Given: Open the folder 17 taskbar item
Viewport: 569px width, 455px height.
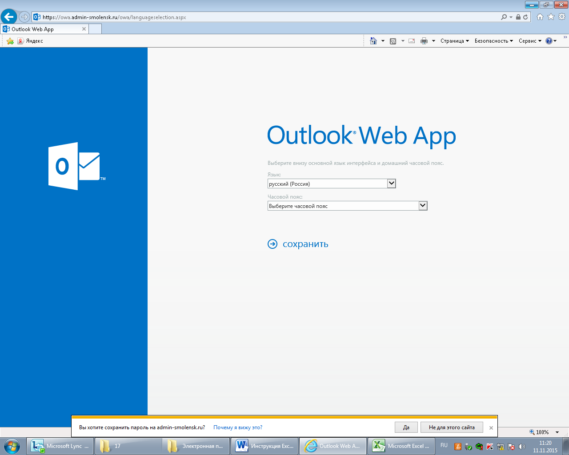Looking at the screenshot, I should (x=128, y=446).
